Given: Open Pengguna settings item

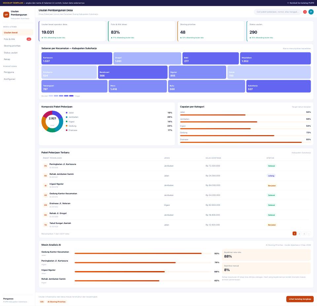Looking at the screenshot, I should [18, 72].
